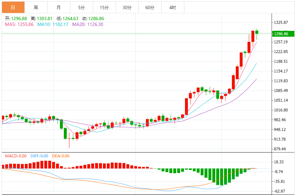Click the 1051.14 price axis label
The width and height of the screenshot is (297, 195).
pyautogui.click(x=281, y=100)
